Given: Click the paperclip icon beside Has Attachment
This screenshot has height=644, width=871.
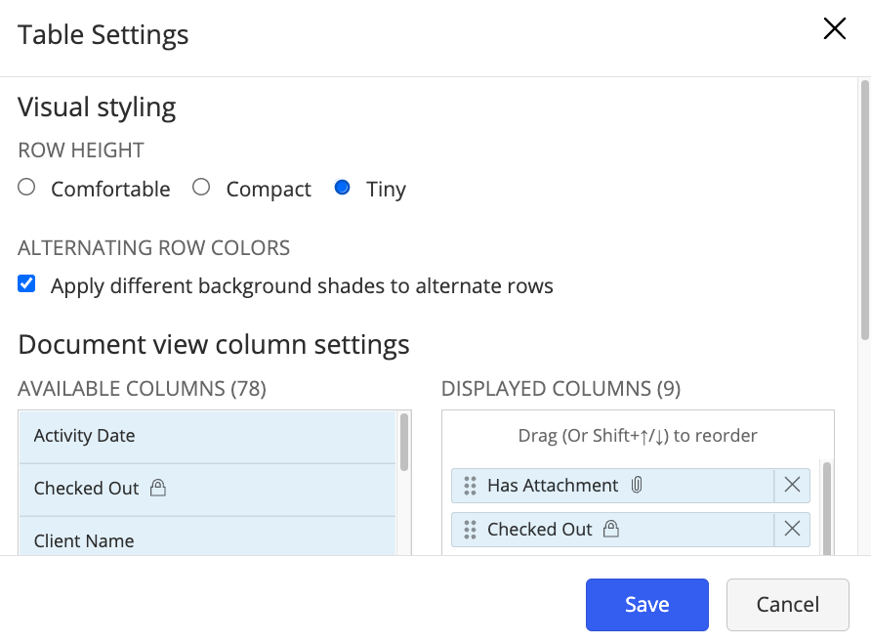Looking at the screenshot, I should click(637, 486).
